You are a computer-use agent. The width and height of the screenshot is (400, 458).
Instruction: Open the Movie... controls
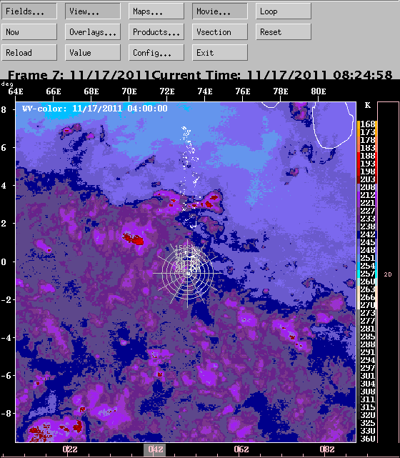tap(220, 11)
